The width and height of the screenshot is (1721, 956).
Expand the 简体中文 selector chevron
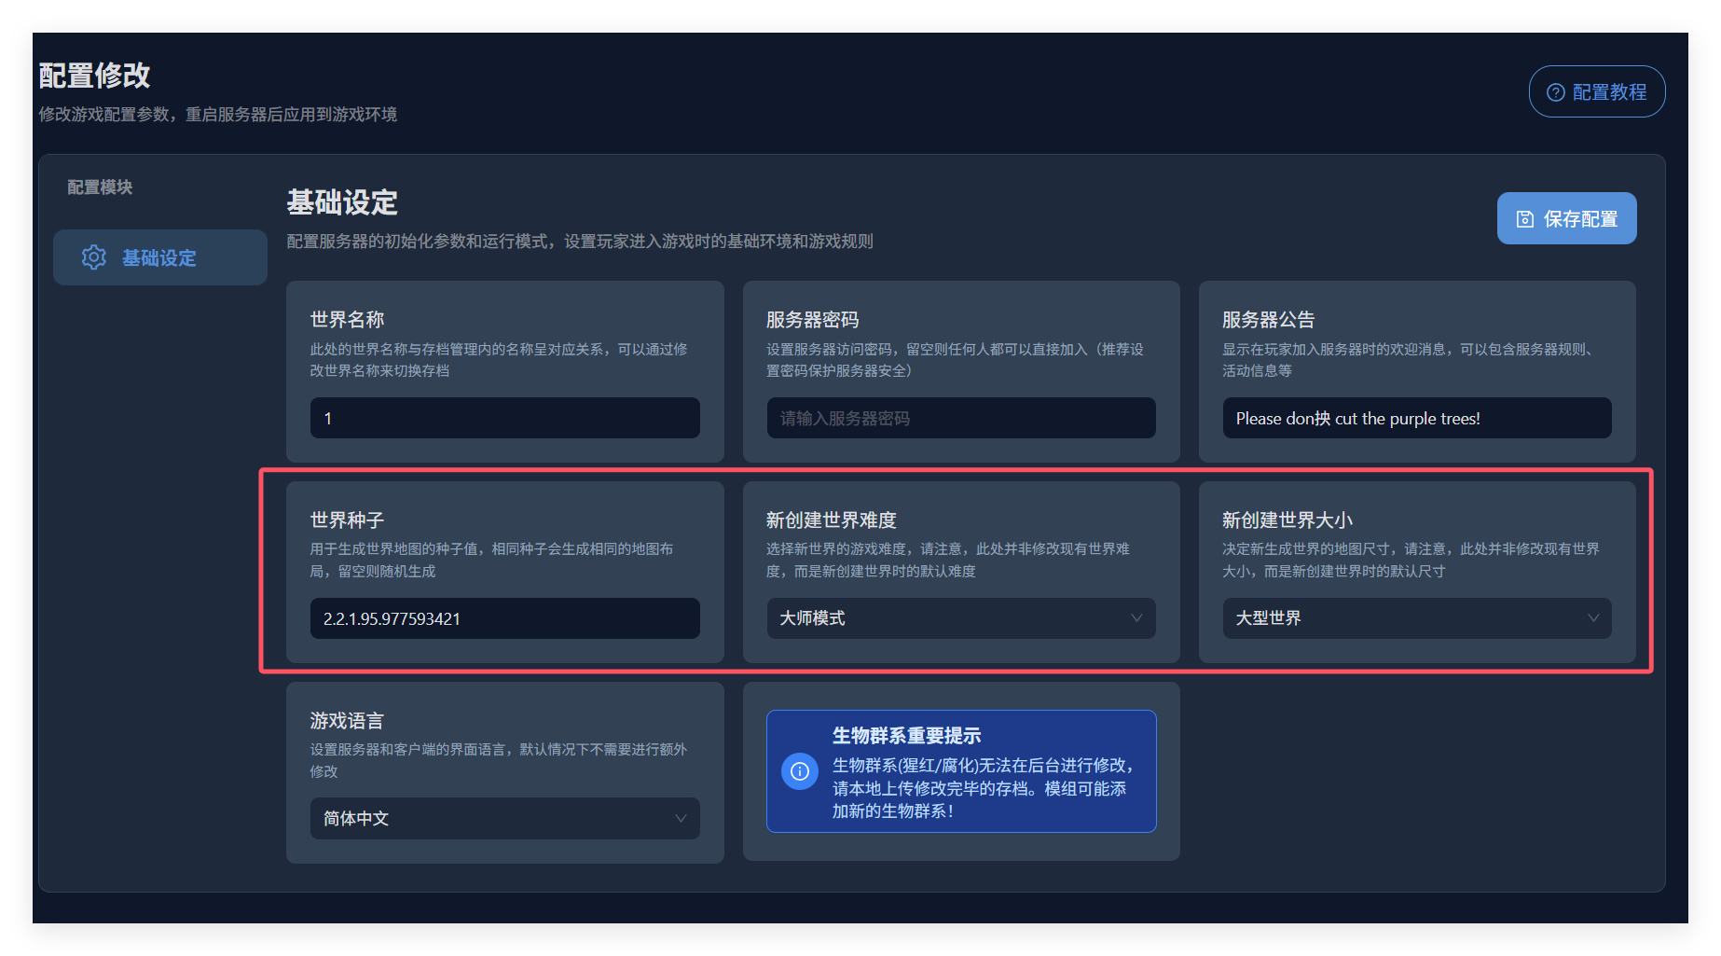tap(681, 818)
